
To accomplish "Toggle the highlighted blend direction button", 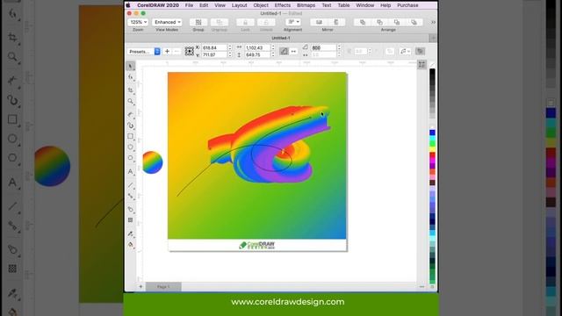I will pos(284,51).
